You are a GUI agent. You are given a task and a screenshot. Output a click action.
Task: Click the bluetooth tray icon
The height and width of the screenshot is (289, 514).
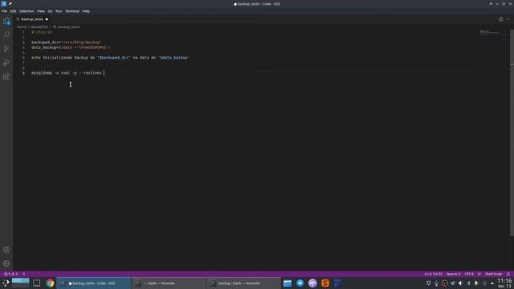click(468, 283)
